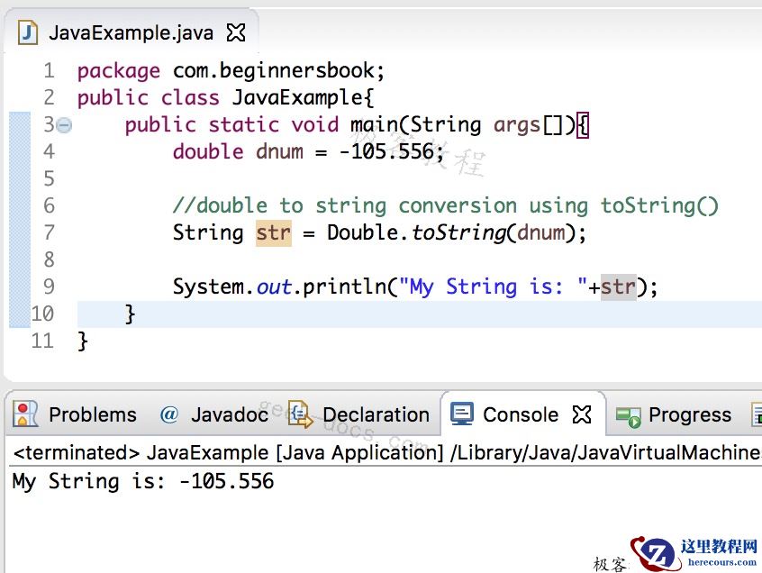Click the Console view icon

(x=461, y=414)
